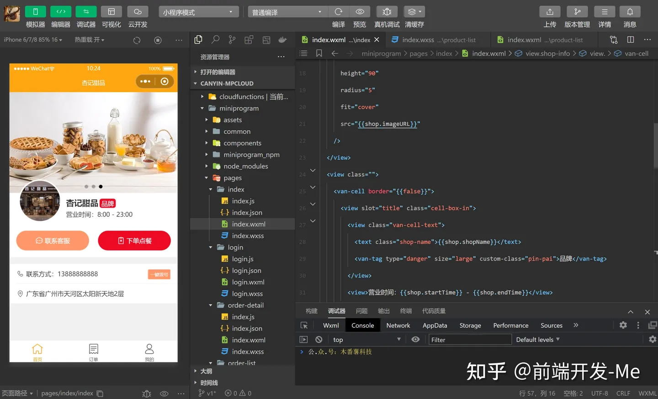The height and width of the screenshot is (399, 658).
Task: Toggle the 模拟器 simulator panel
Action: (x=35, y=12)
